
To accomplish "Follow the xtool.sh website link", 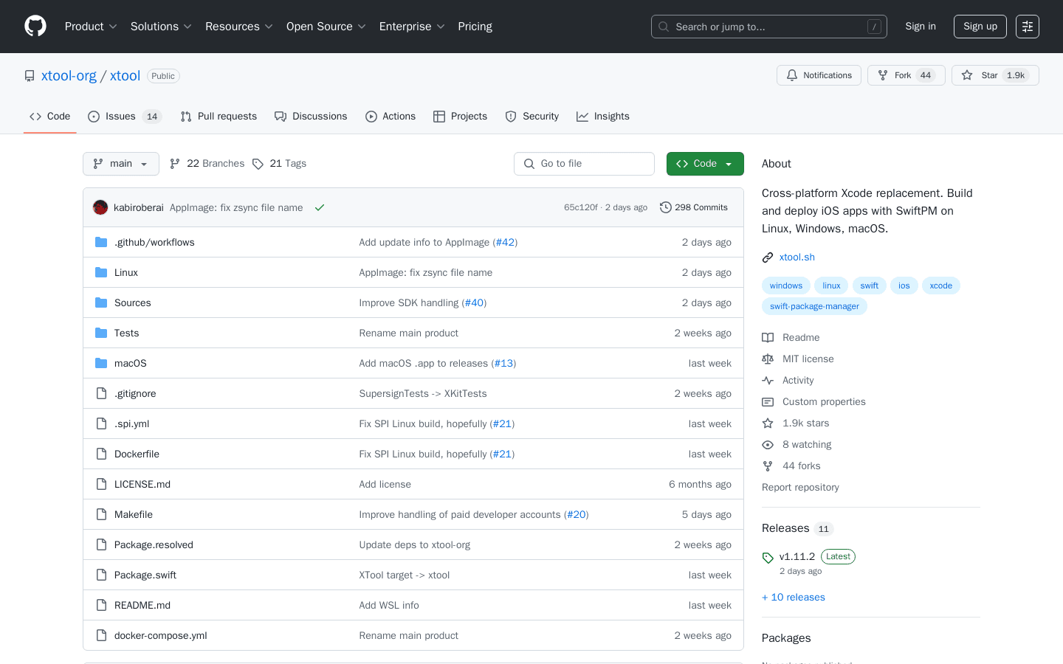I will tap(797, 257).
